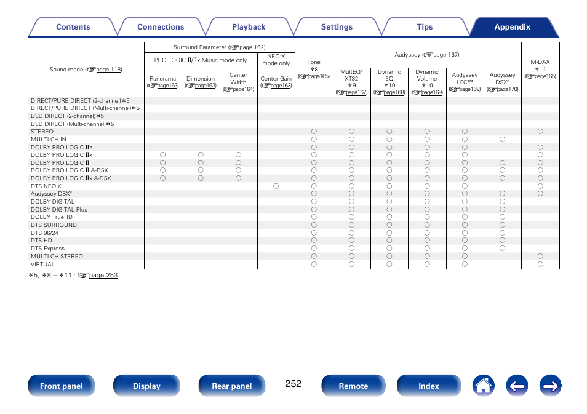Screen dimensions: 587x414
Task: Follow the page163 link under Panorama
Action: pos(167,86)
